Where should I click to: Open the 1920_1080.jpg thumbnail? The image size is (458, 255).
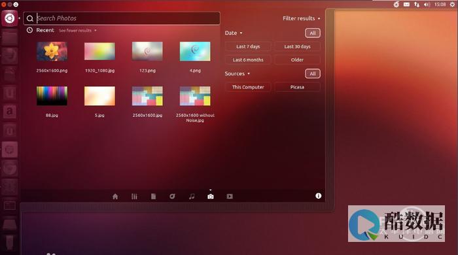point(99,52)
